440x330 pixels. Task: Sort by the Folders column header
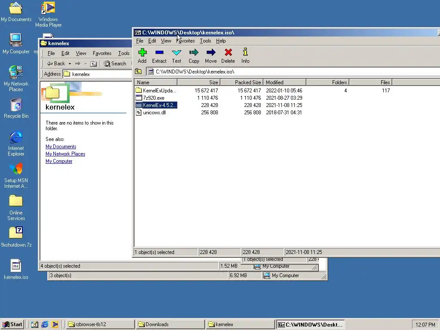tap(328, 82)
